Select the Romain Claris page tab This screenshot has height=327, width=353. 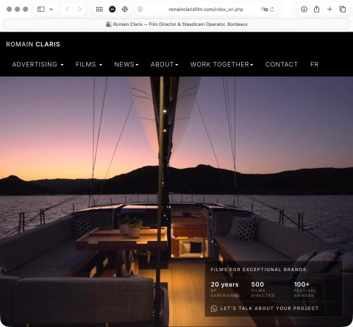176,24
